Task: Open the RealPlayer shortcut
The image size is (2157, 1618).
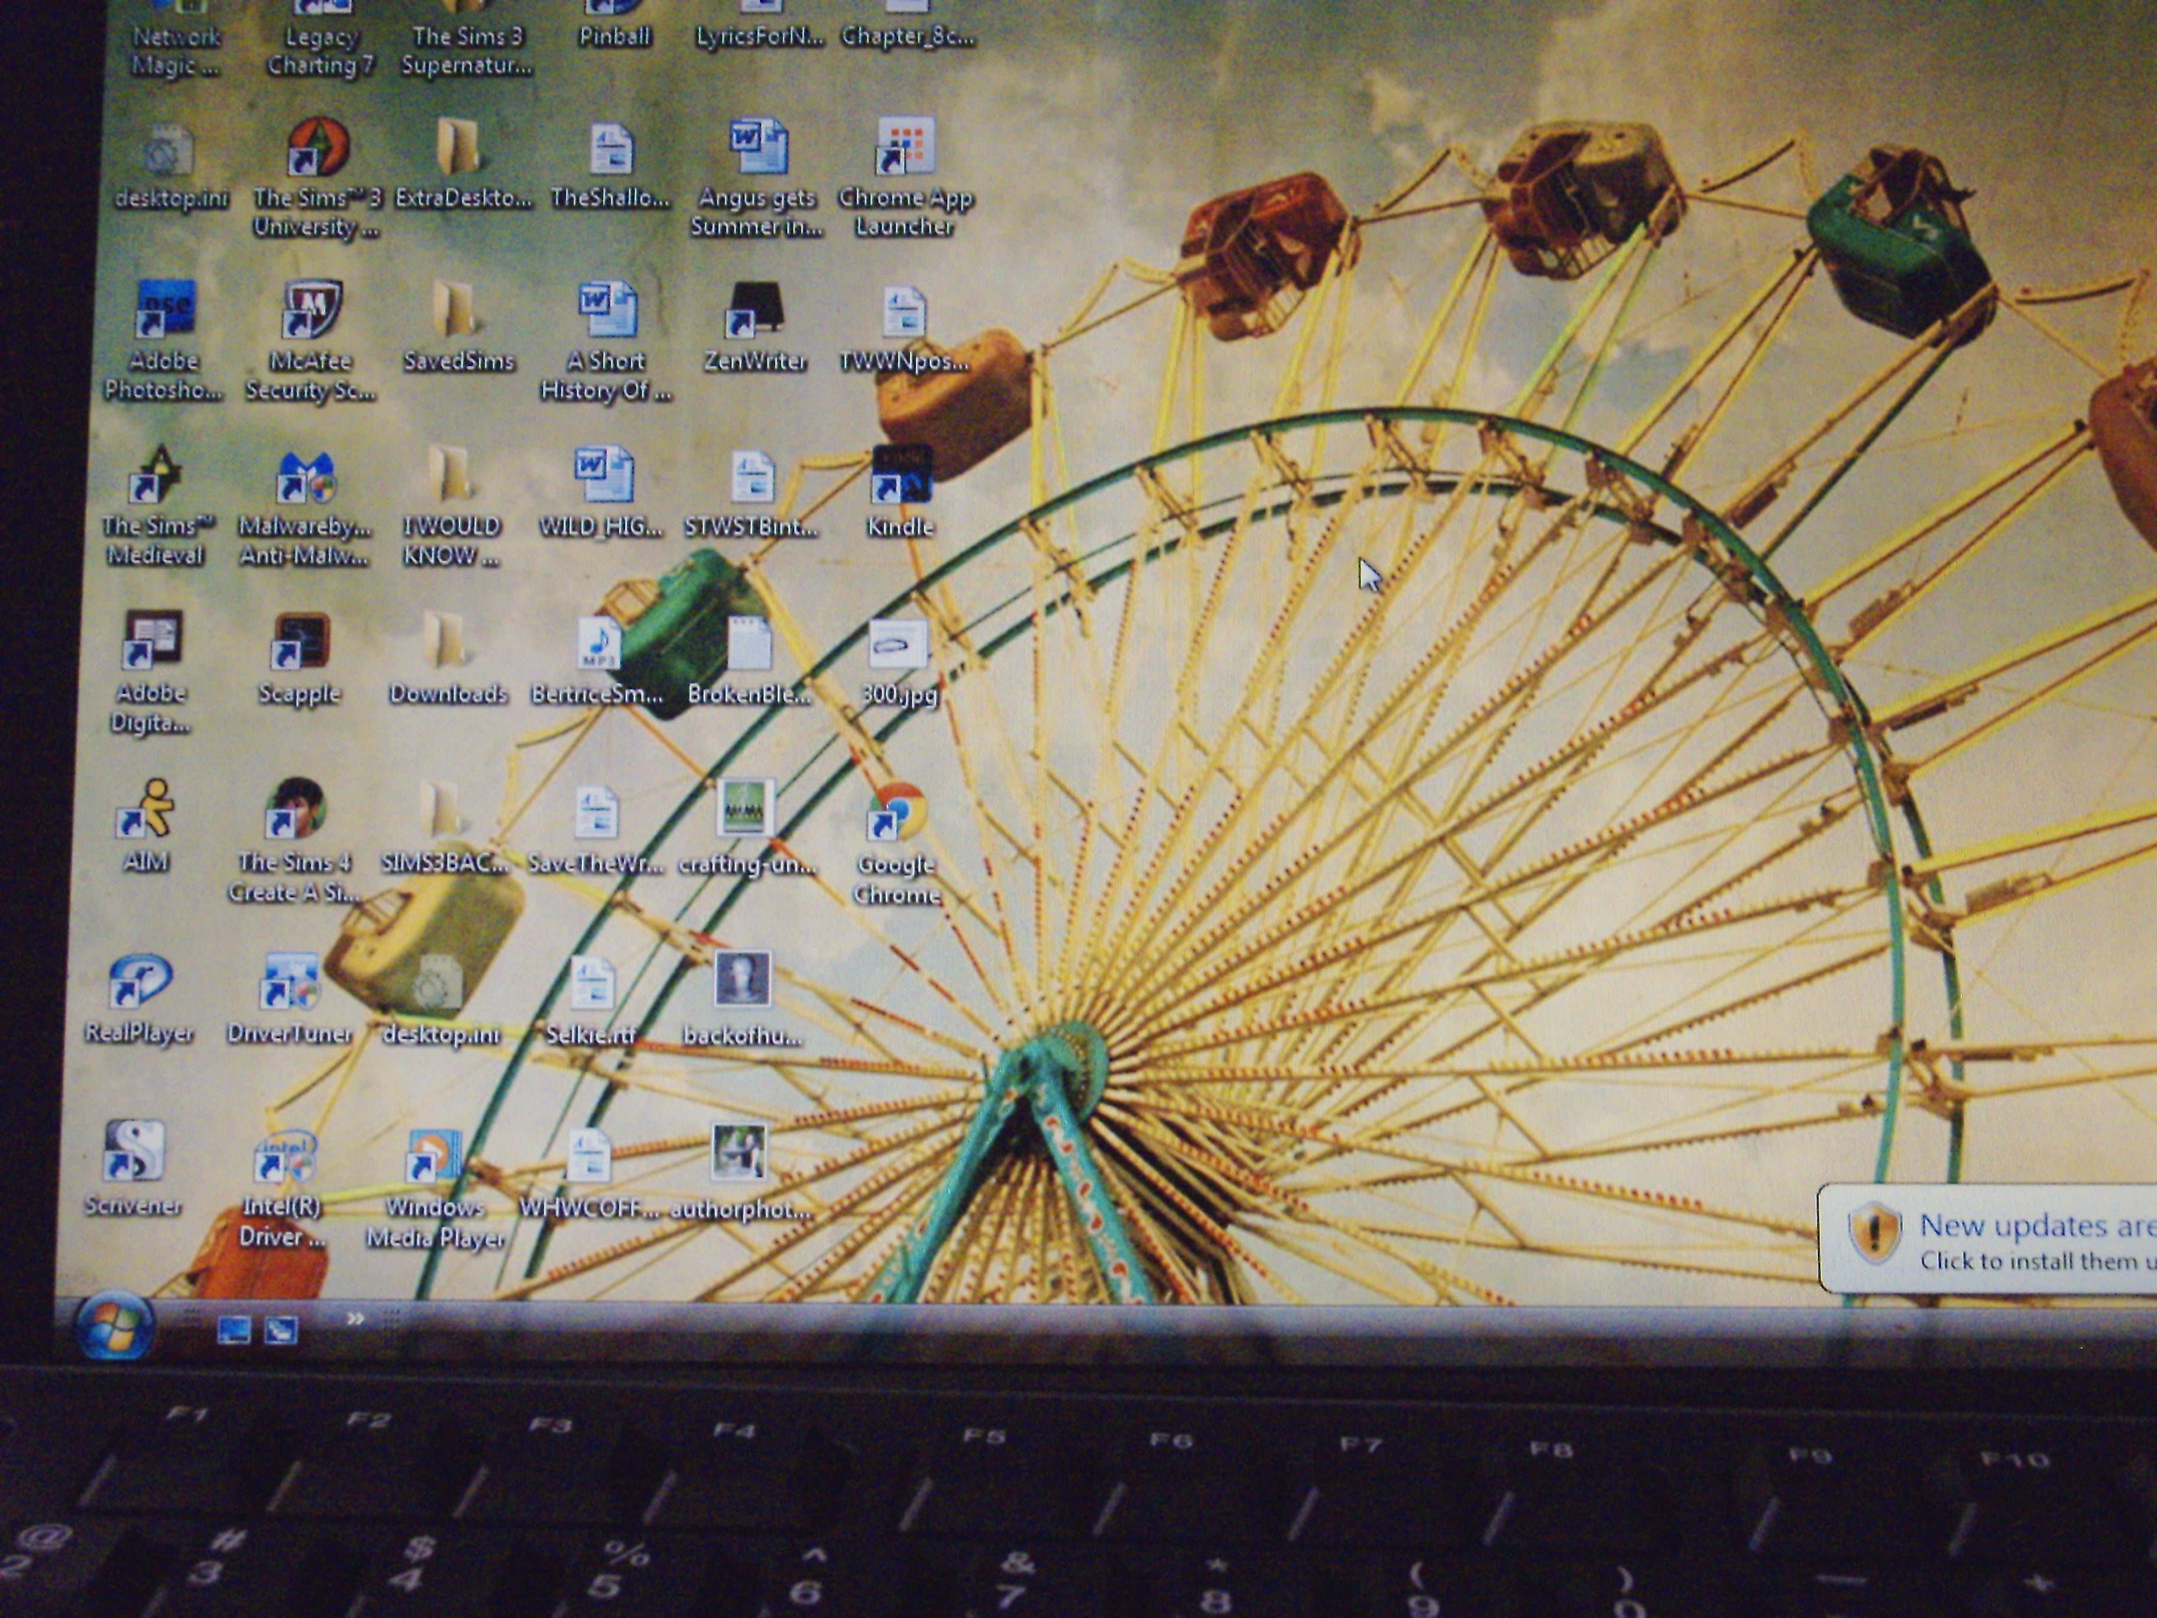Action: coord(140,982)
